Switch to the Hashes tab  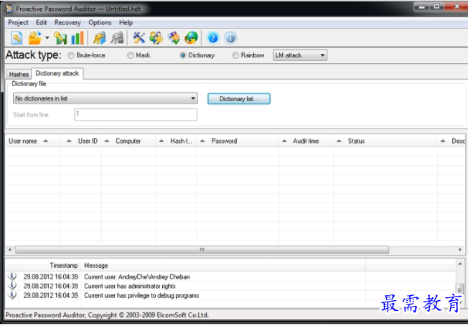pyautogui.click(x=19, y=74)
